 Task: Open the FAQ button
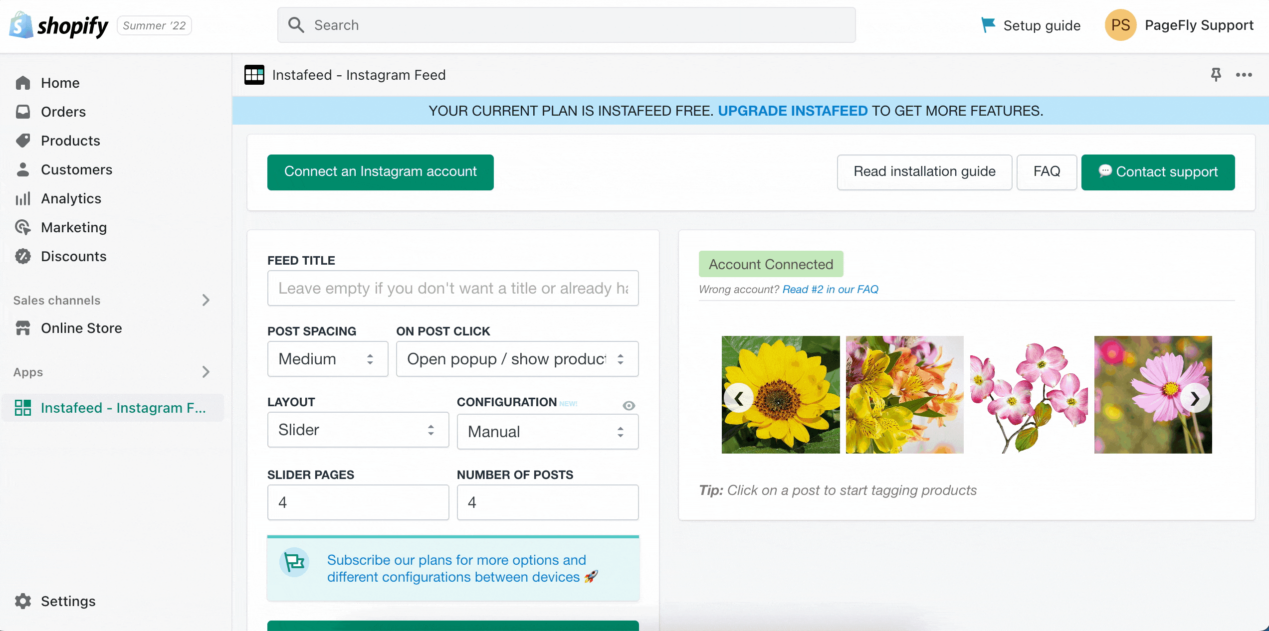pos(1047,172)
